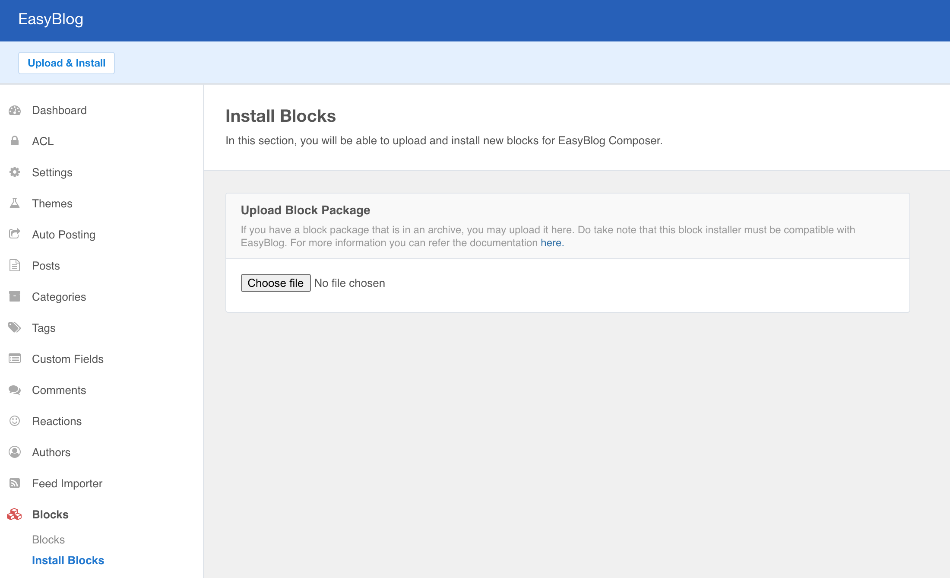Open the Blocks submenu link

click(48, 540)
